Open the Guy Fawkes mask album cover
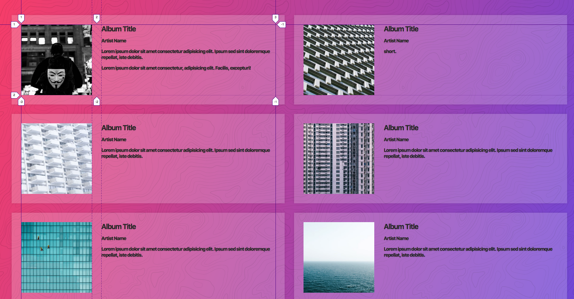The width and height of the screenshot is (574, 299). coord(56,60)
